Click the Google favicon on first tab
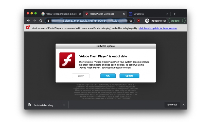Viewport: 213px width, 122px height. [43, 14]
